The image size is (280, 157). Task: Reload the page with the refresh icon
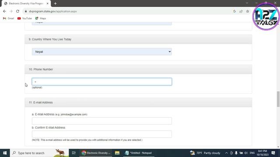point(17,11)
